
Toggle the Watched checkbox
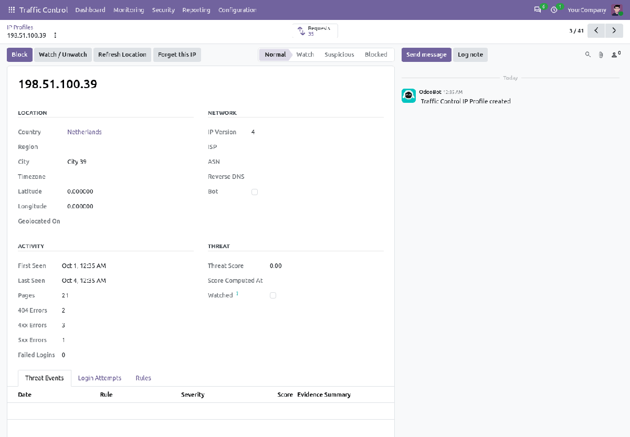[x=273, y=296]
